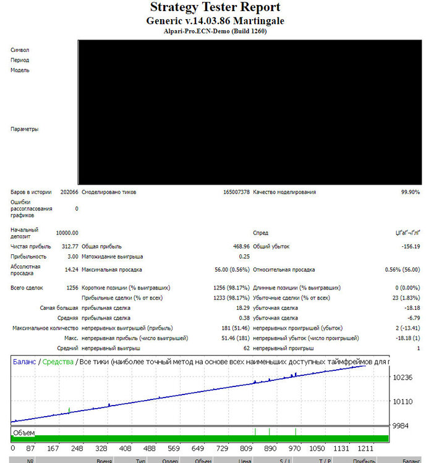Select relative drawdown '0.56% (56.00)'
Viewport: 434px width, 463px height.
[x=402, y=270]
